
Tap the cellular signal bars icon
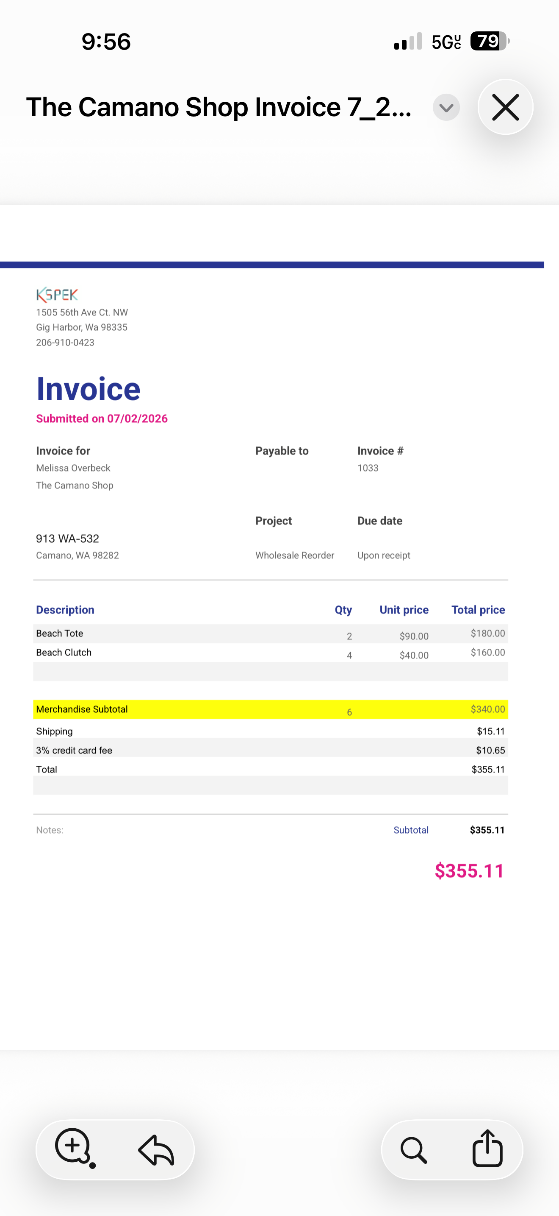(x=408, y=42)
